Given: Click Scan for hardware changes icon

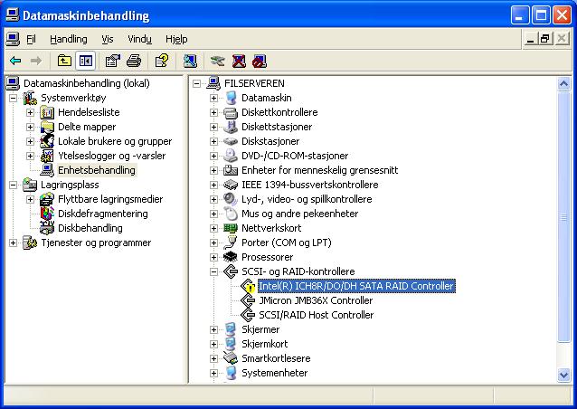Looking at the screenshot, I should (190, 61).
